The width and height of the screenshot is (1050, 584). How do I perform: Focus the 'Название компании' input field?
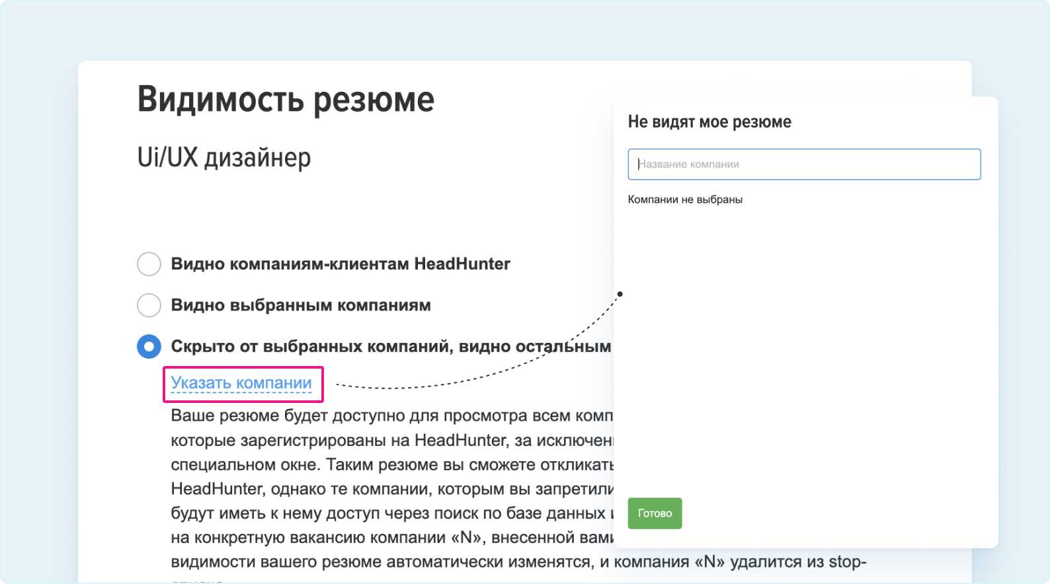tap(803, 164)
